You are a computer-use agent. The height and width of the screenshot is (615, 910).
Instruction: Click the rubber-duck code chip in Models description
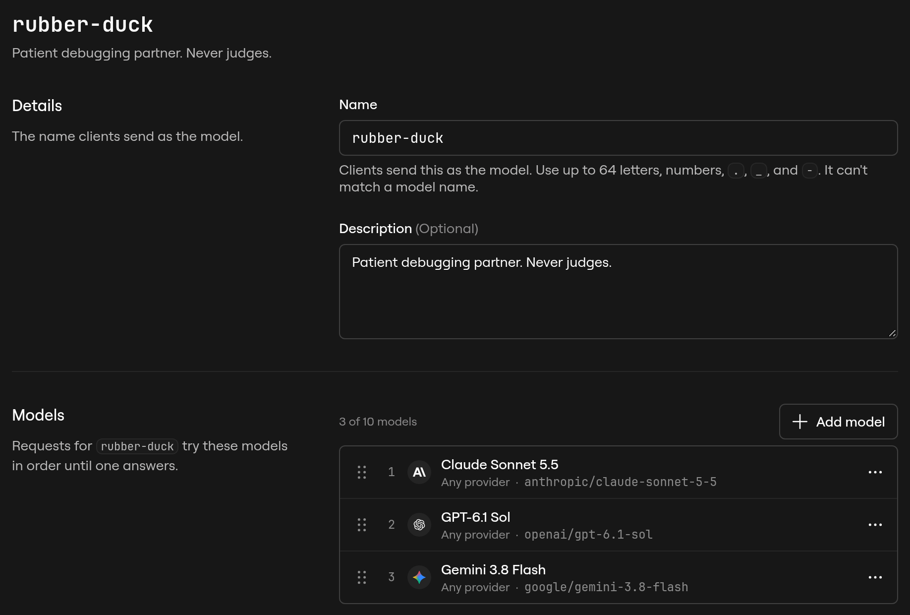click(x=137, y=446)
